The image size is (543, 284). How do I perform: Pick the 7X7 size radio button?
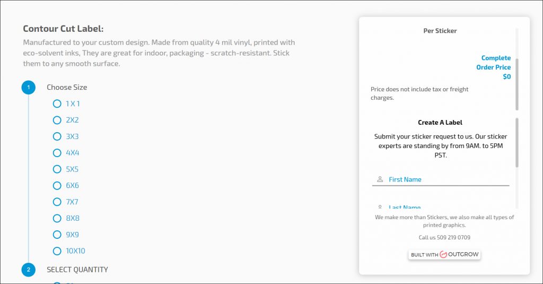pos(57,202)
